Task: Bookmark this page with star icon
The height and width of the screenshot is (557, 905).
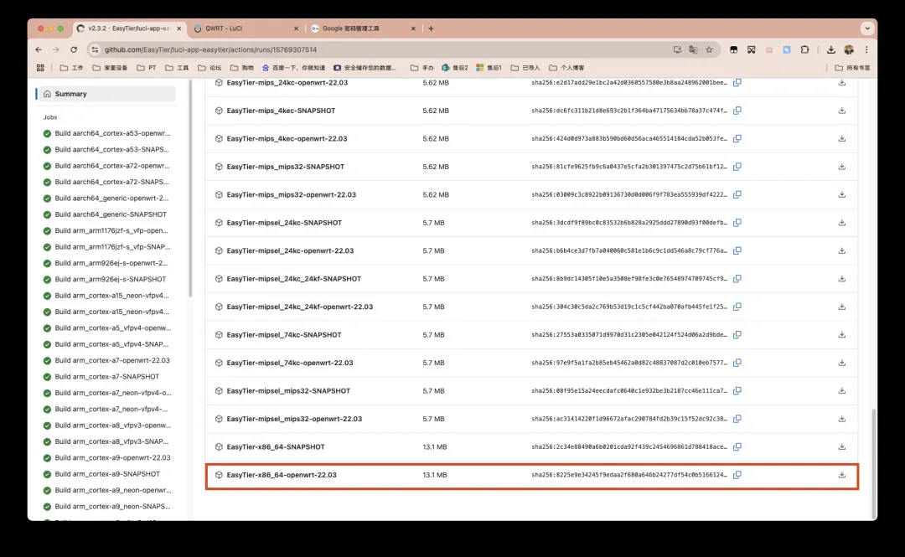Action: pos(710,49)
